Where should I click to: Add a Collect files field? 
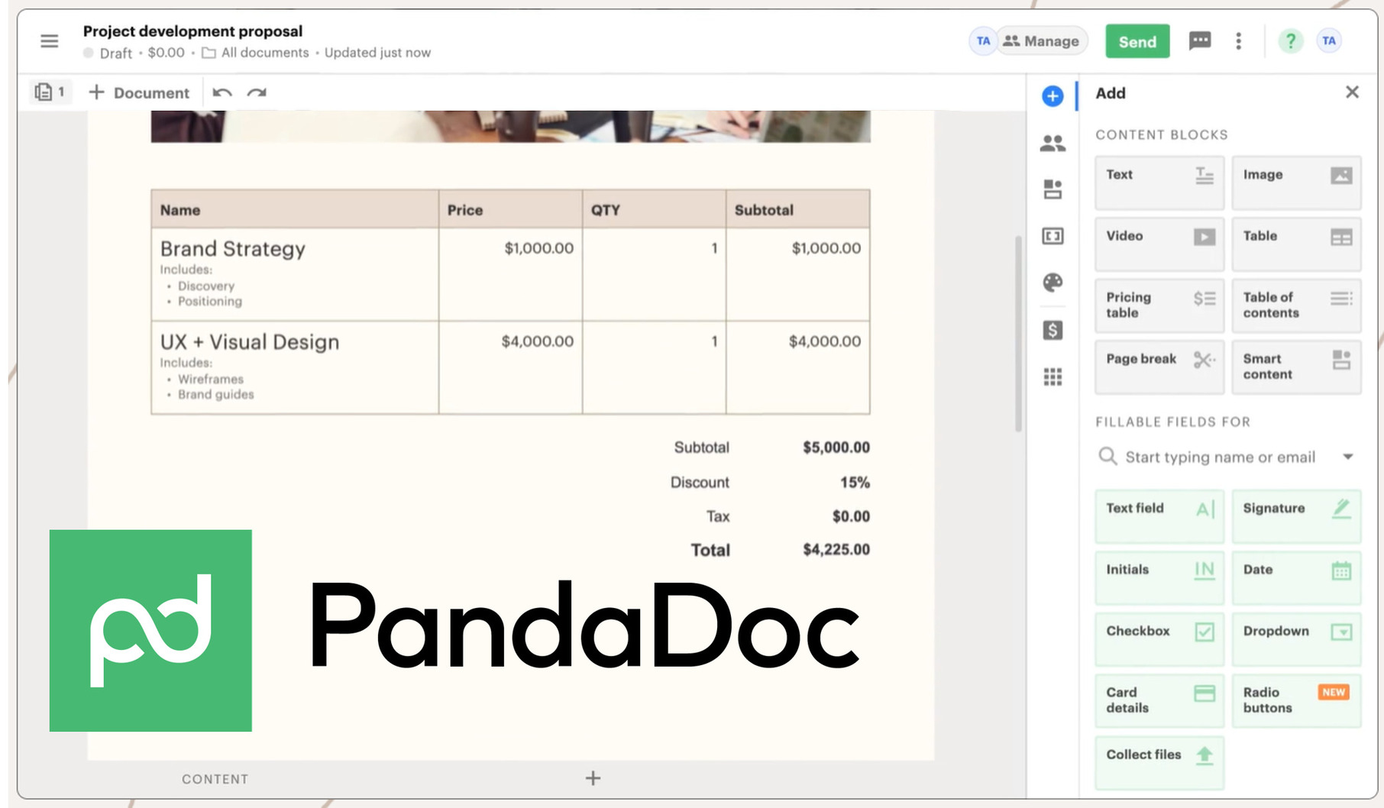[1159, 763]
